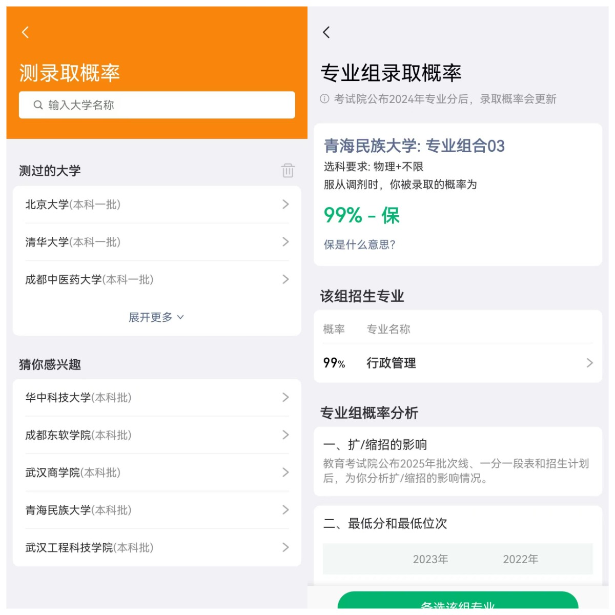This screenshot has width=615, height=615.
Task: Click the green 备选该组专业 button
Action: [457, 602]
